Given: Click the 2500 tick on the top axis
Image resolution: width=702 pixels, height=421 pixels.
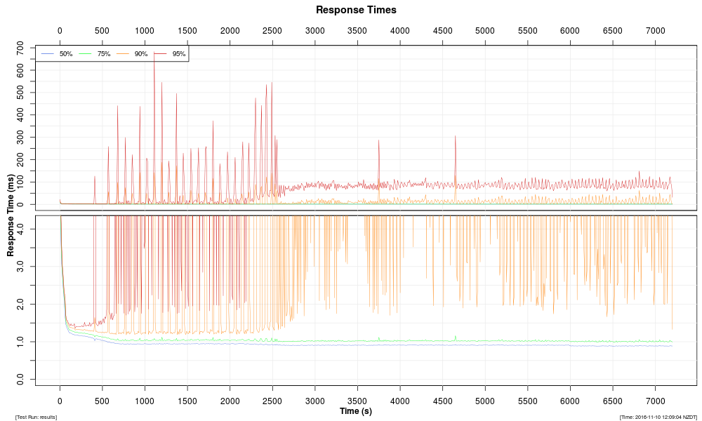Looking at the screenshot, I should click(x=272, y=31).
